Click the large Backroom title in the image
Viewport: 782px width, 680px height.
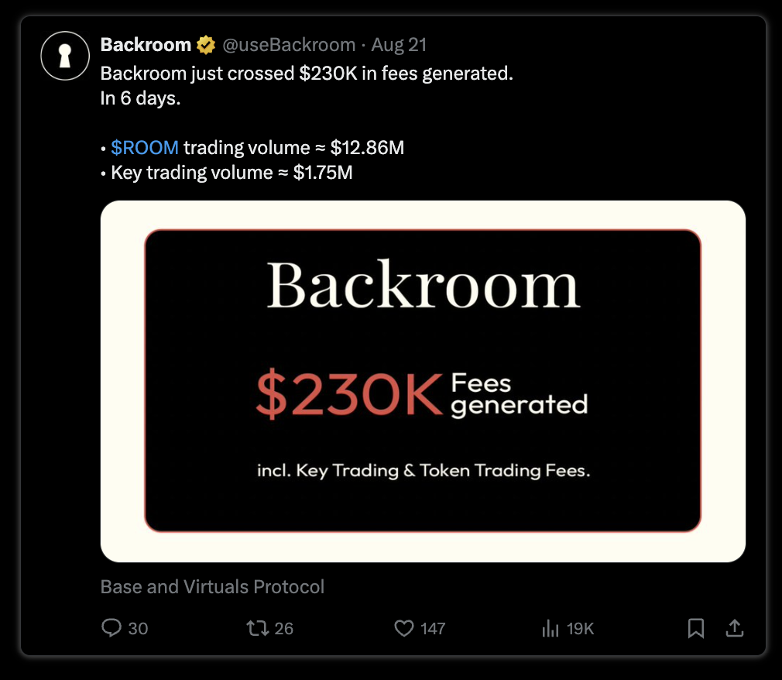click(x=423, y=285)
